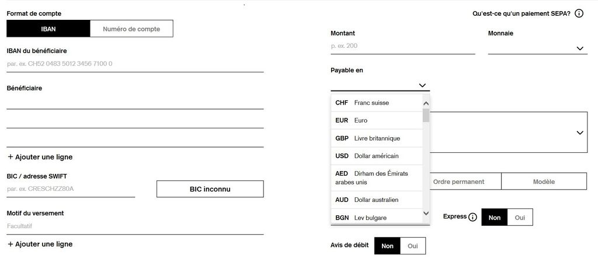598x258 pixels.
Task: Click the plus icon under Bénéficiaire
Action: 11,157
